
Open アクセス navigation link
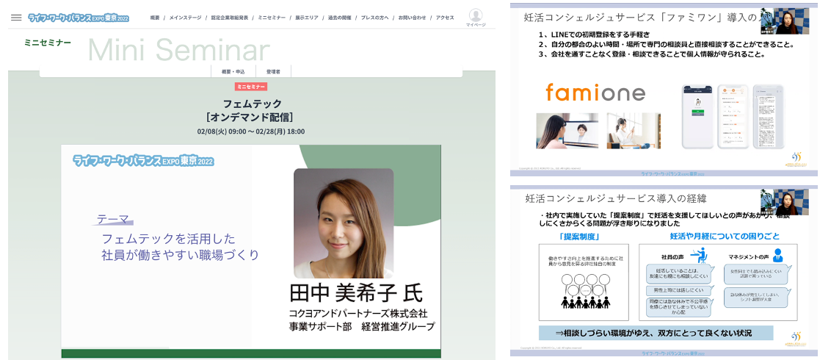444,18
